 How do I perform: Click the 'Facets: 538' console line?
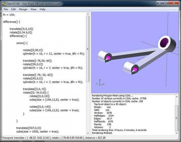click(x=102, y=124)
